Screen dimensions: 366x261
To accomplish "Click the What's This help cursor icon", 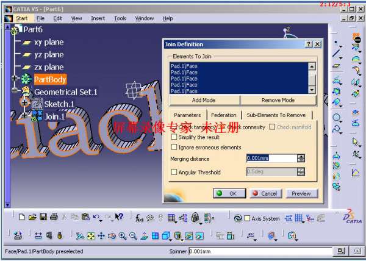I will [119, 217].
